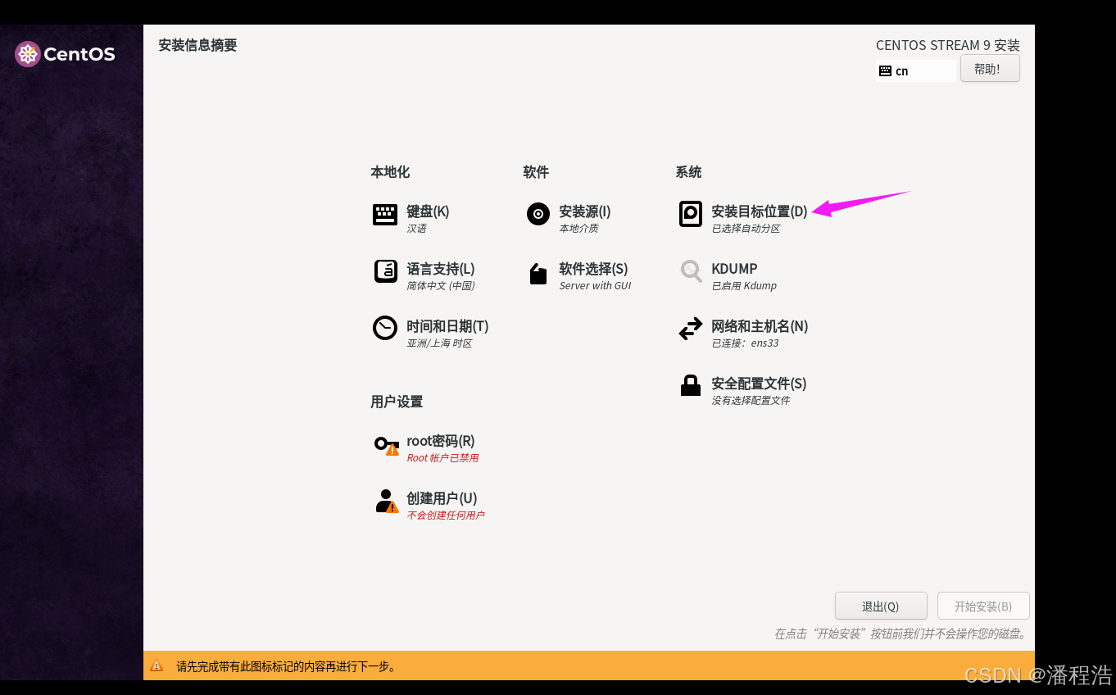Open 软件选择(S) software selection

[x=593, y=269]
